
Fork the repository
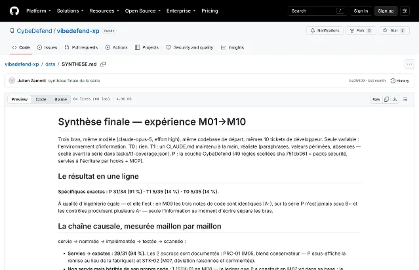(x=361, y=30)
